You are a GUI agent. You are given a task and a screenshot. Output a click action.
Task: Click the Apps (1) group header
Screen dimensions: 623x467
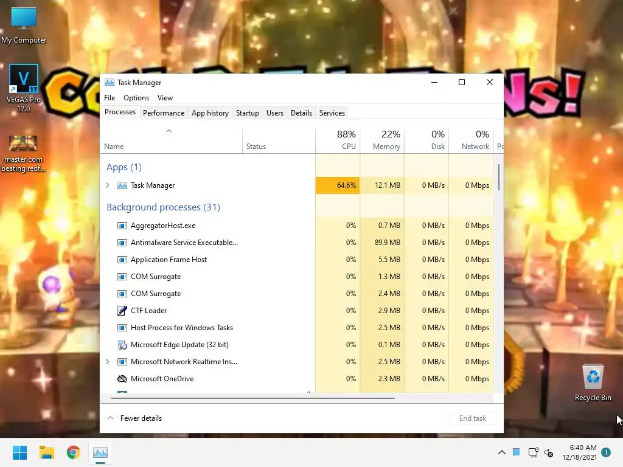[x=124, y=167]
